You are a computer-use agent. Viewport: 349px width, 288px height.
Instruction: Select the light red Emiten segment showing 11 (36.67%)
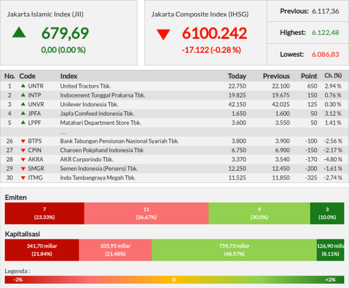pos(146,213)
